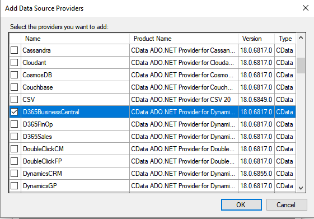Image resolution: width=314 pixels, height=219 pixels.
Task: Select the CSV name row
Action: click(x=76, y=100)
